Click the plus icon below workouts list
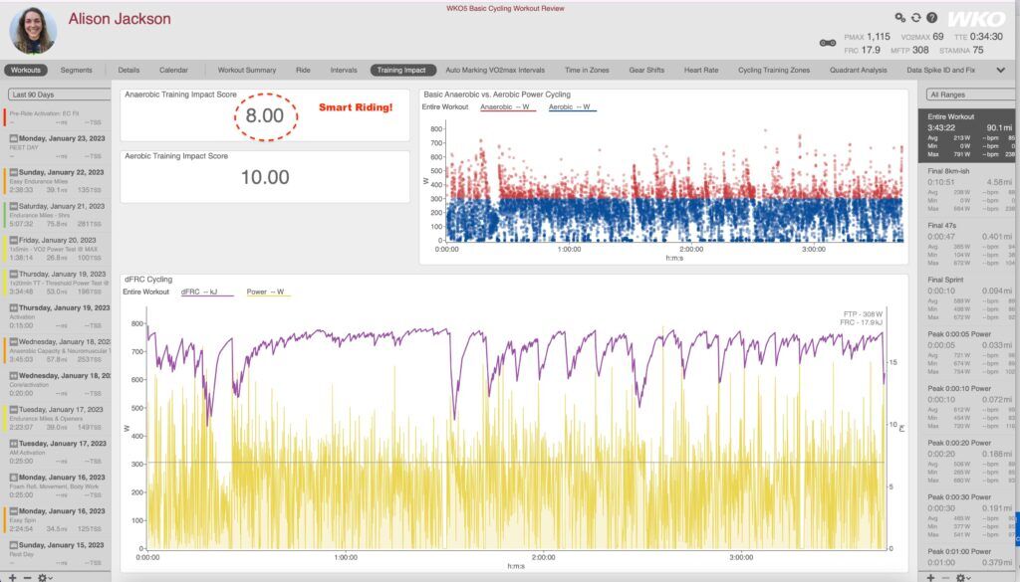The width and height of the screenshot is (1020, 582). click(12, 577)
